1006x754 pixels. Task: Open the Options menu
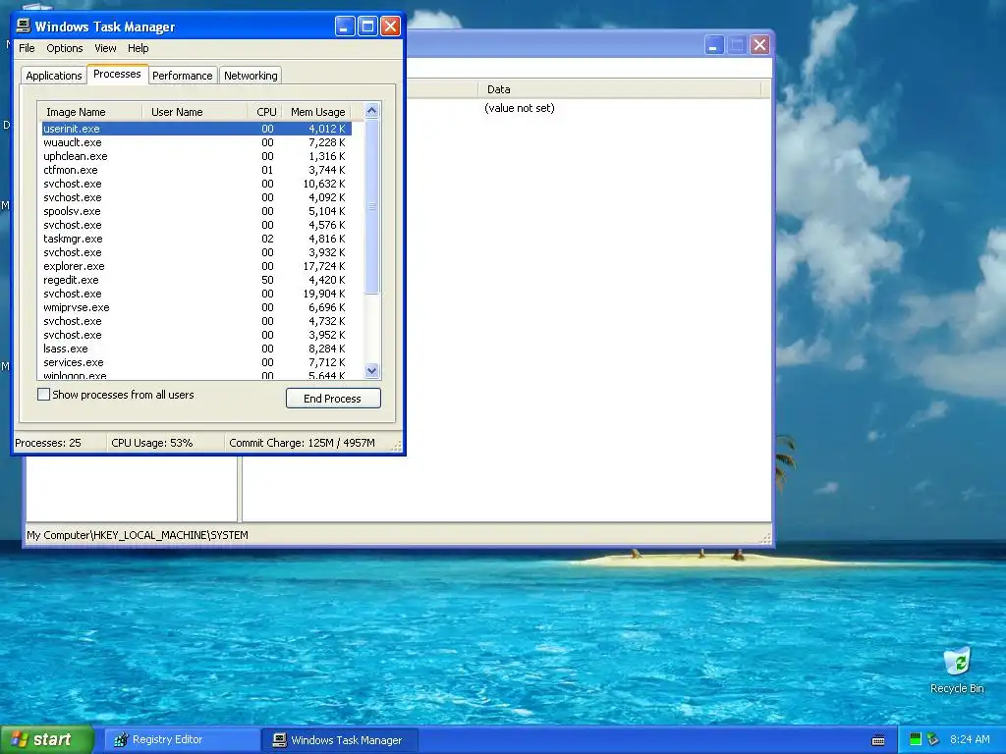(64, 48)
